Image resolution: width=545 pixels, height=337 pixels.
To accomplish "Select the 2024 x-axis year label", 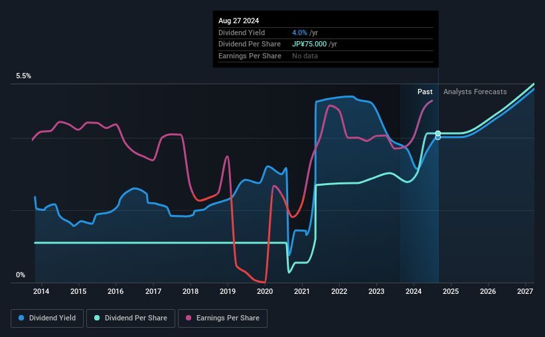I will [414, 291].
